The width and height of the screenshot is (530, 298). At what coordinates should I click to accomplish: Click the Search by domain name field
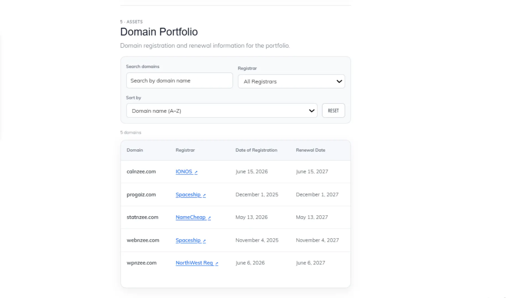click(179, 81)
